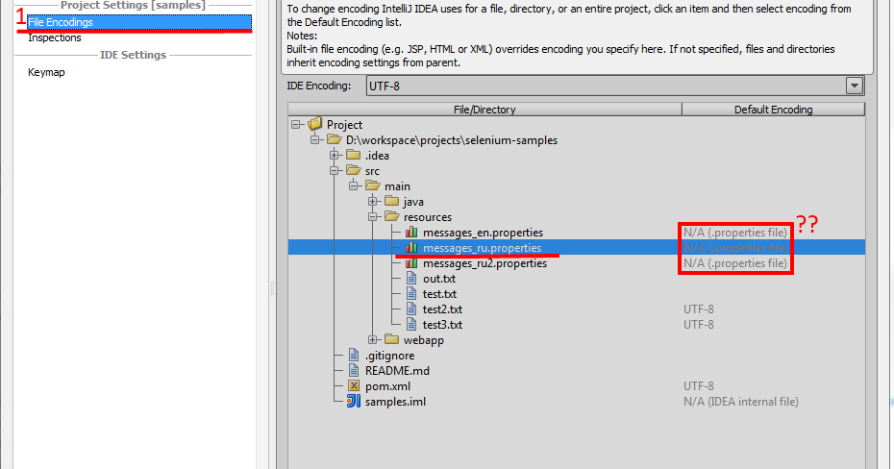Click N/A encoding cell for messages_en.properties
894x469 pixels.
point(735,233)
